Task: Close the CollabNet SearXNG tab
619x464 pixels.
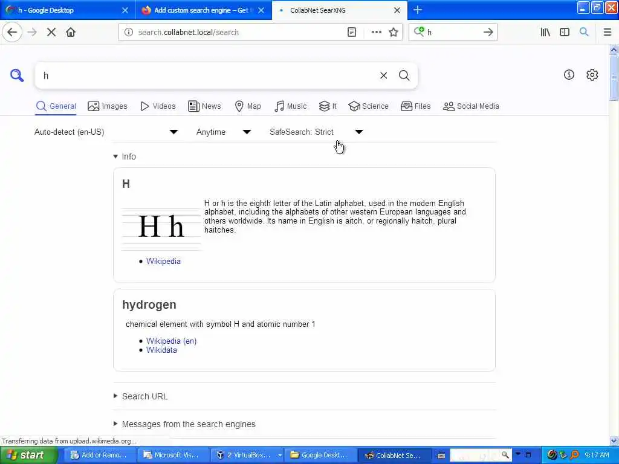Action: [x=397, y=10]
